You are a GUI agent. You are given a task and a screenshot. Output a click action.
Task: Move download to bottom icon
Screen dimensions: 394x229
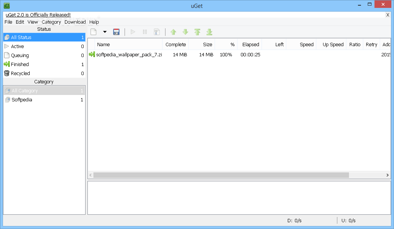(x=209, y=32)
